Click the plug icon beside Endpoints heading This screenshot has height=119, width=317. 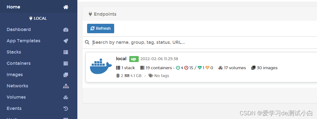pyautogui.click(x=90, y=14)
